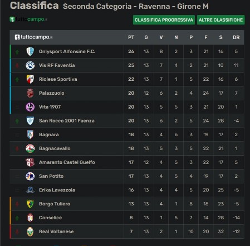Click the Bagnacavallo team crest

(30, 148)
